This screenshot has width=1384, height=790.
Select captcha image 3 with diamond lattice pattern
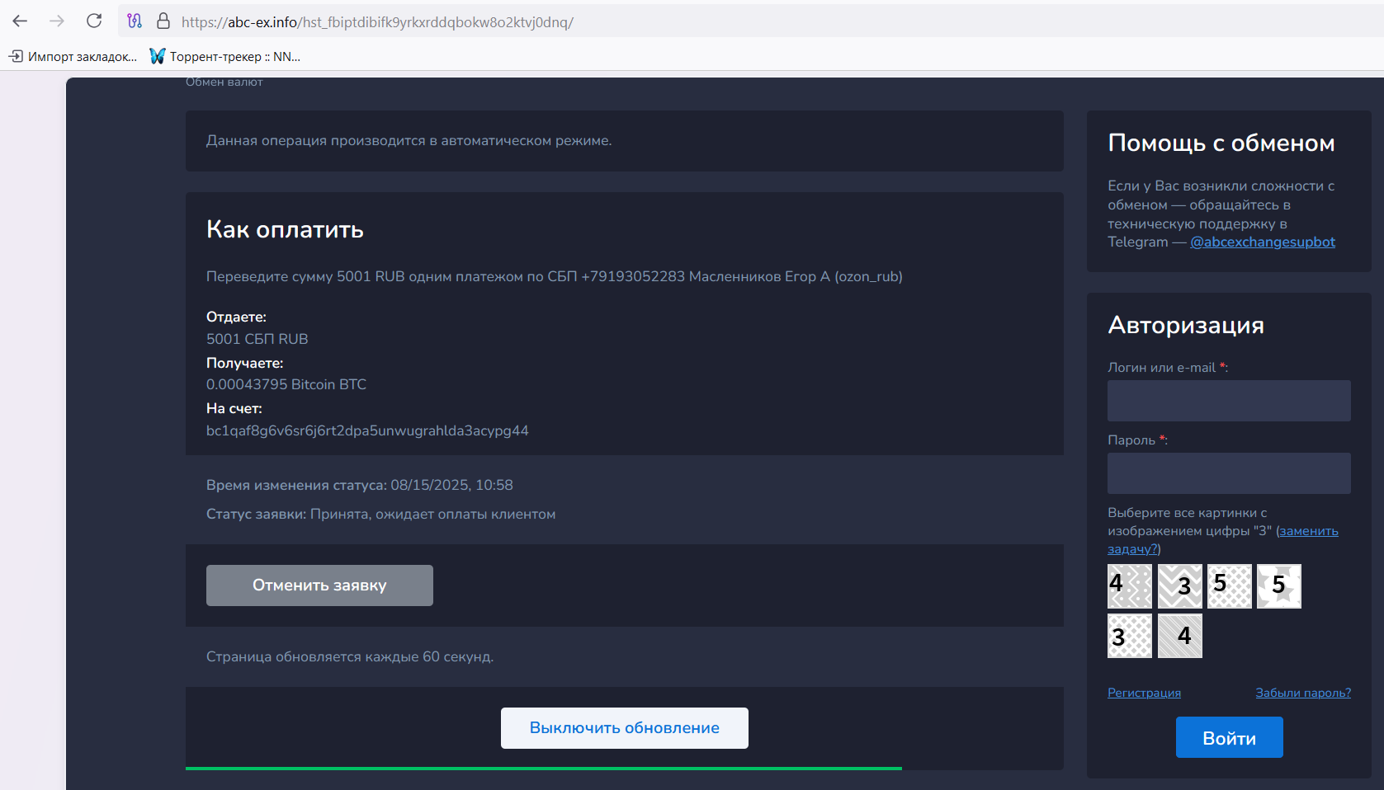1130,636
